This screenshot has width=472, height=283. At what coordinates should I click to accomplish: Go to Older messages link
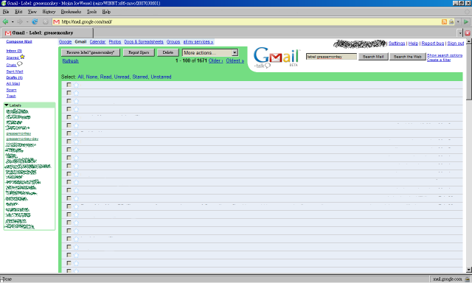coord(216,60)
